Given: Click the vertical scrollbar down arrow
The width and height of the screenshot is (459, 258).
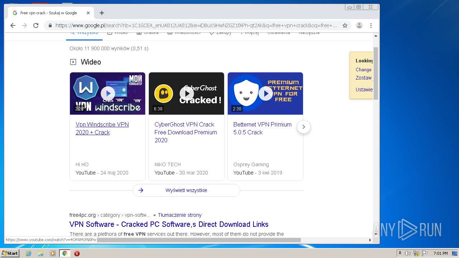Looking at the screenshot, I should [376, 234].
